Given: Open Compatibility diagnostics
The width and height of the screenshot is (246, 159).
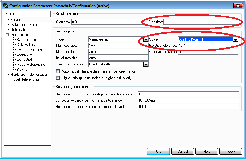Looking at the screenshot, I should point(26,60).
